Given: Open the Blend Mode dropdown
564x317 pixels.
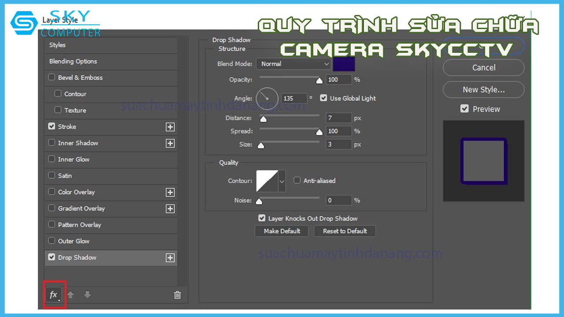Looking at the screenshot, I should pos(293,64).
